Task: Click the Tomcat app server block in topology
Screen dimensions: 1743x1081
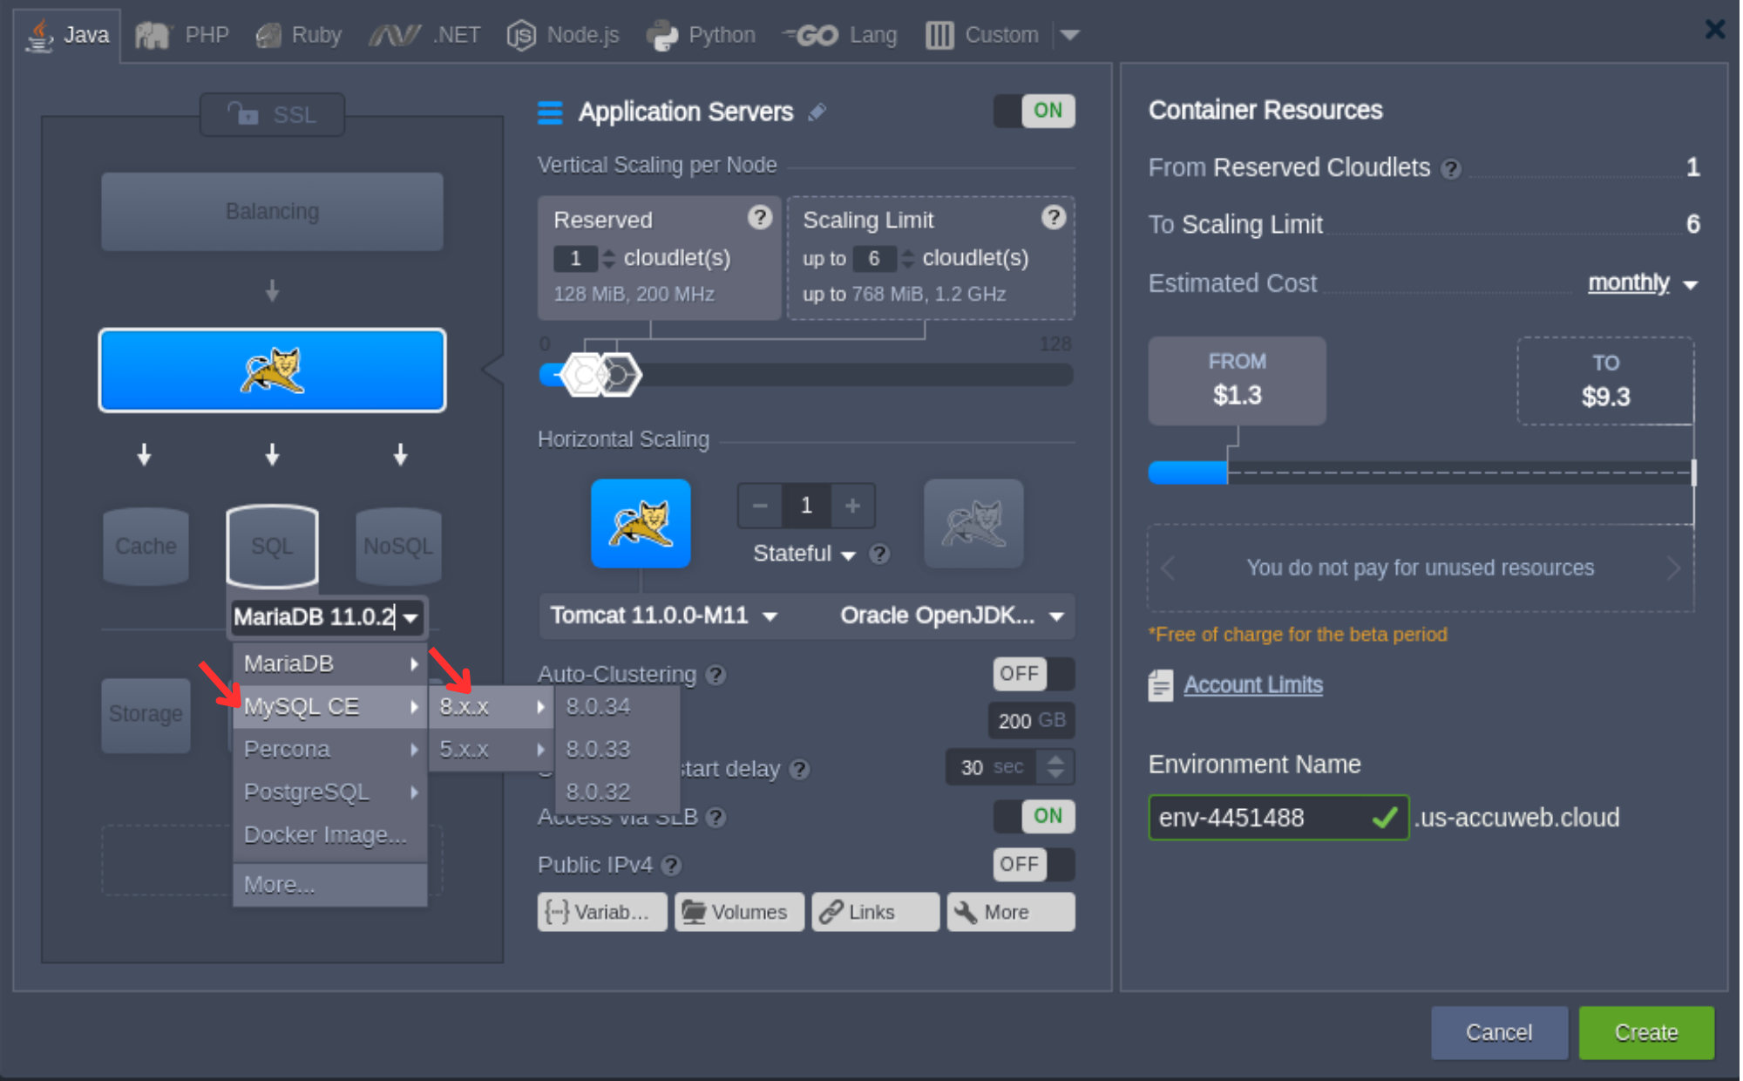Action: pyautogui.click(x=272, y=371)
